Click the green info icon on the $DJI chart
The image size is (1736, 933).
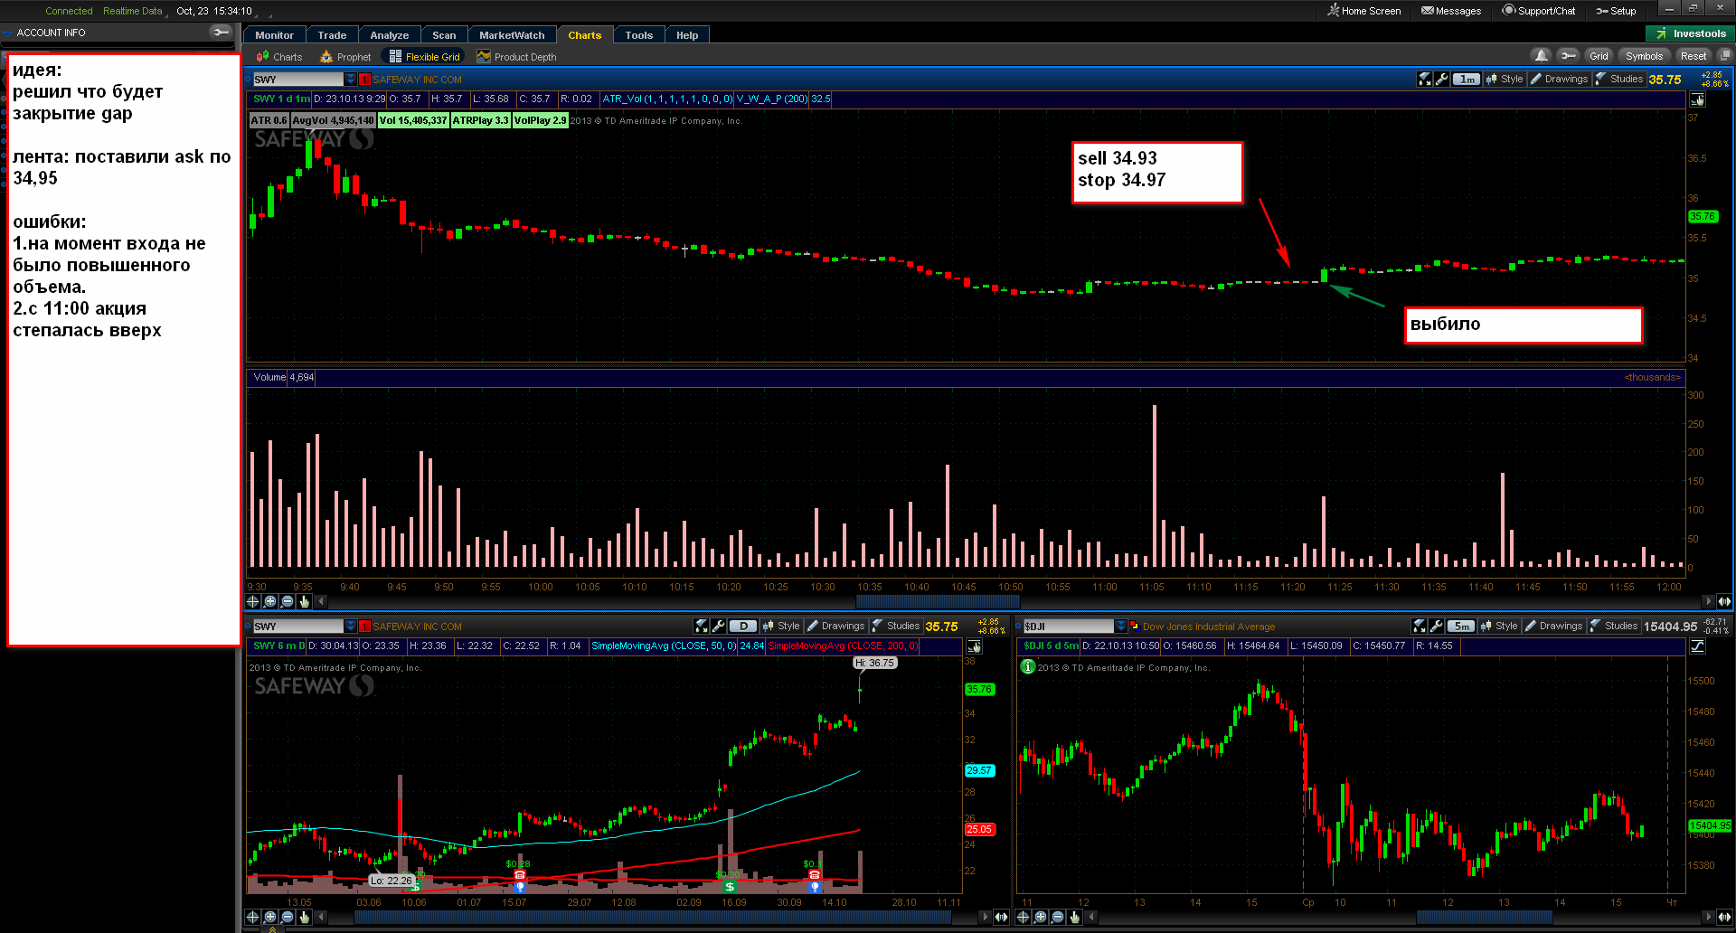coord(1027,666)
